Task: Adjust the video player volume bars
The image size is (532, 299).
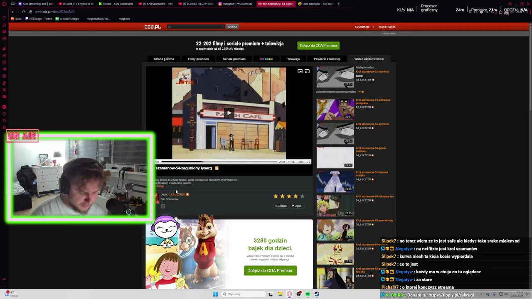Action: (x=291, y=162)
